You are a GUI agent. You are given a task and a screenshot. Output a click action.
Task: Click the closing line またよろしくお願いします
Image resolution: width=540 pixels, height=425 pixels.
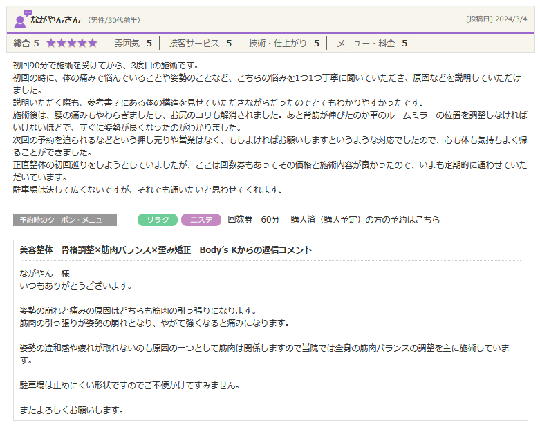(72, 410)
